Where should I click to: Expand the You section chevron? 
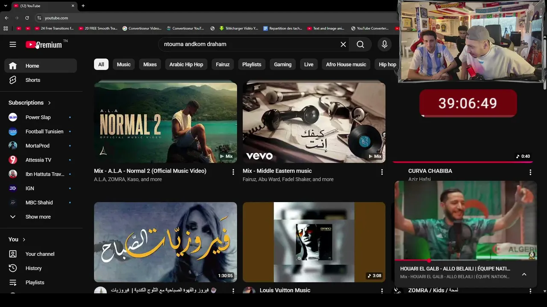[24, 240]
